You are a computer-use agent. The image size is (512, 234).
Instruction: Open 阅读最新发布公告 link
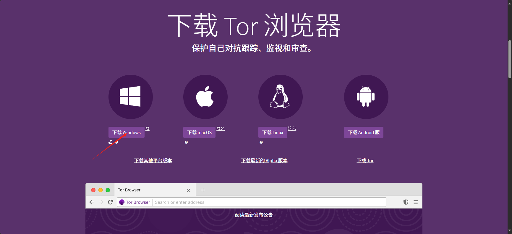[x=254, y=215]
